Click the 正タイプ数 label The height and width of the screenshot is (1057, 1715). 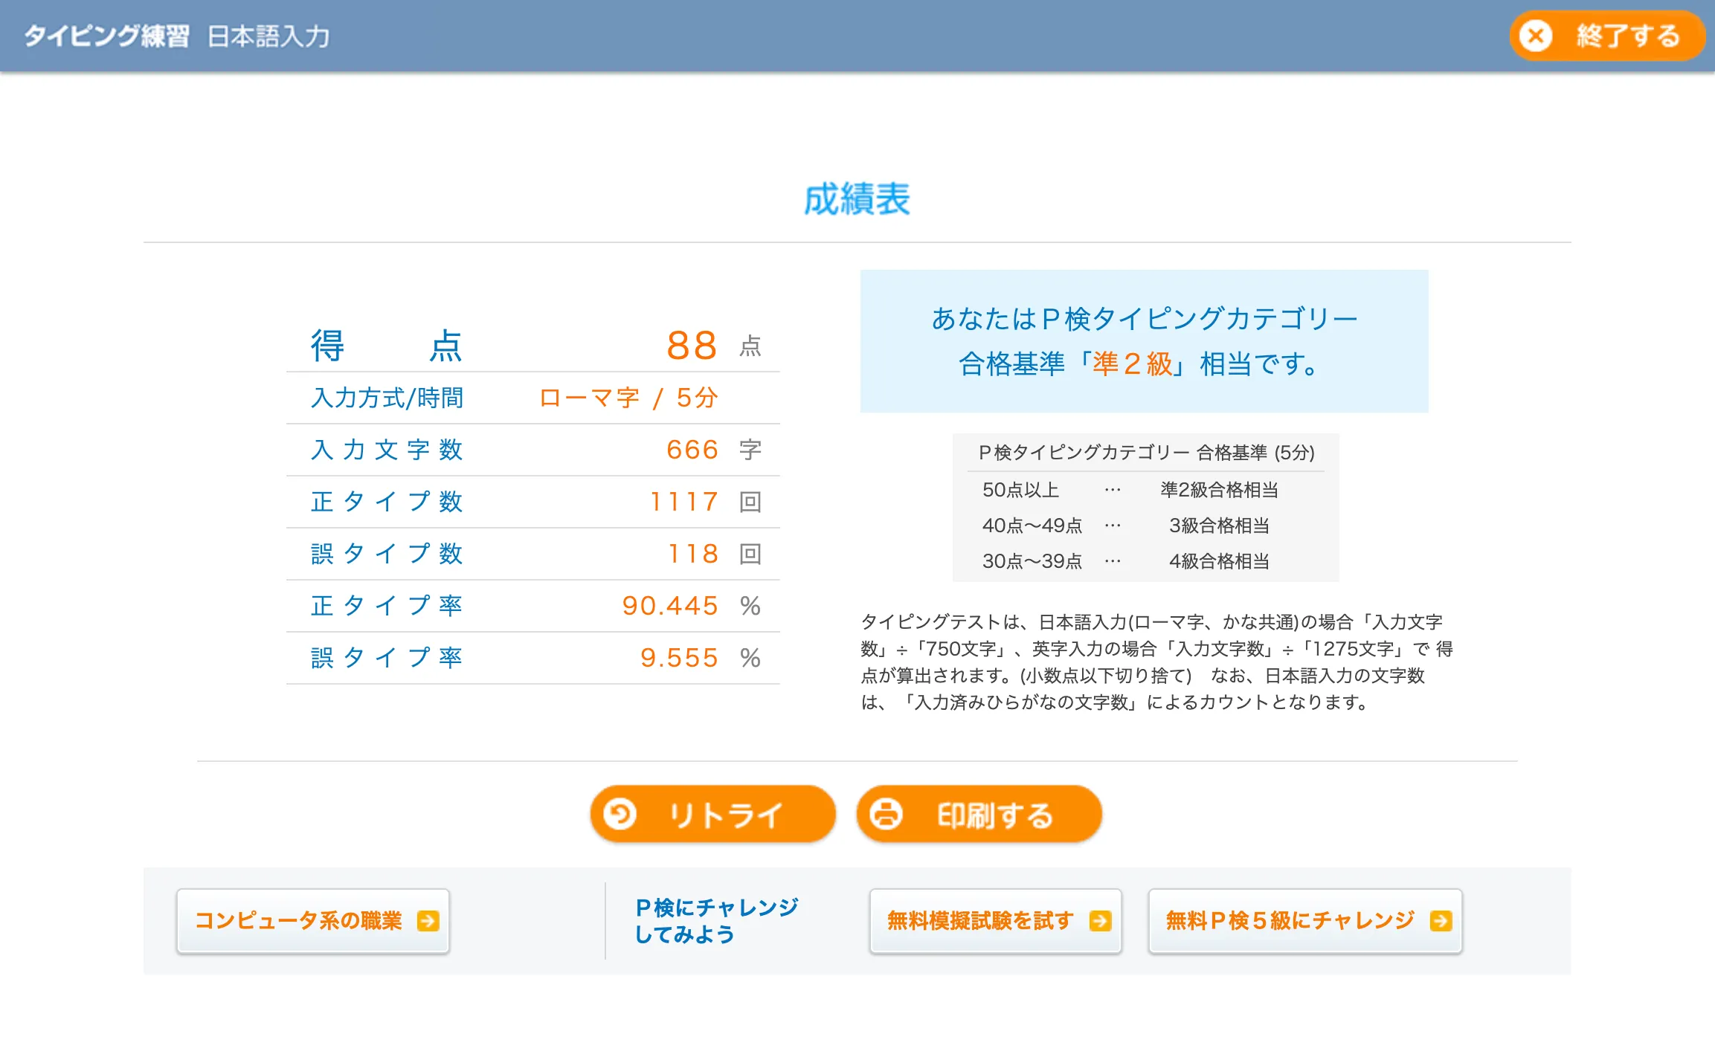click(x=387, y=502)
